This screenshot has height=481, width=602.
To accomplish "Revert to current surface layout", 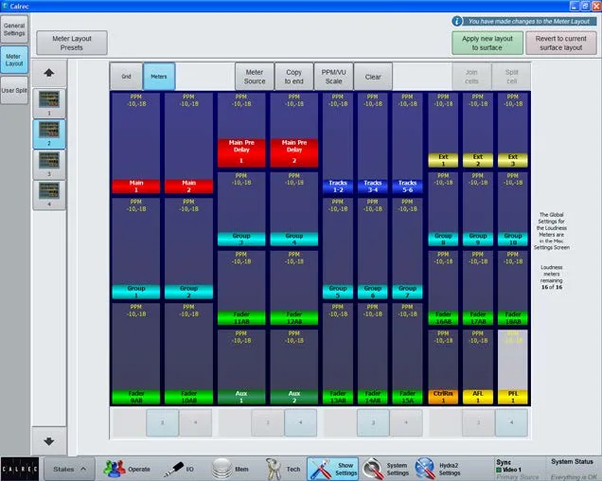I will (561, 43).
